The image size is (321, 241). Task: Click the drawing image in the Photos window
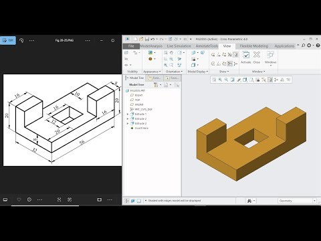coord(62,120)
